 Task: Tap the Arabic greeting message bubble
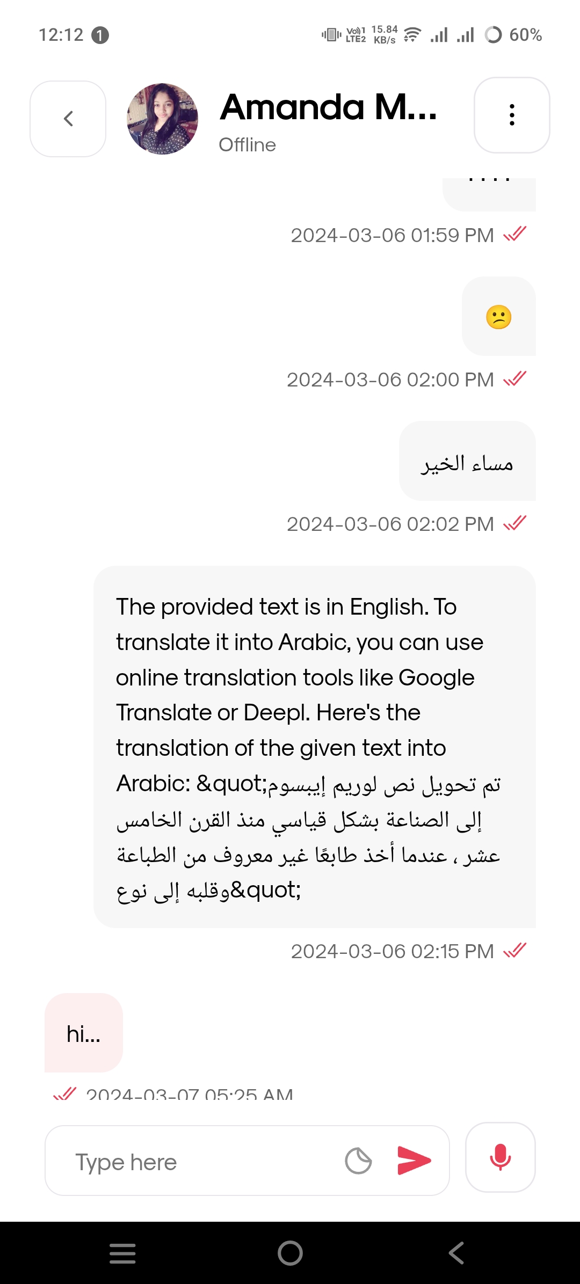coord(467,461)
